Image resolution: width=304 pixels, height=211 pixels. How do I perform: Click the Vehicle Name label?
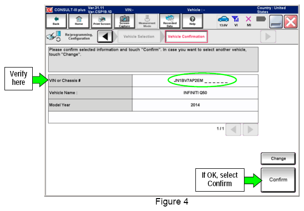click(x=63, y=93)
